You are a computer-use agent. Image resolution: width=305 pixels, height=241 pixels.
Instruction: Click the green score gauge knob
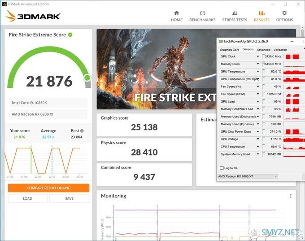click(87, 78)
